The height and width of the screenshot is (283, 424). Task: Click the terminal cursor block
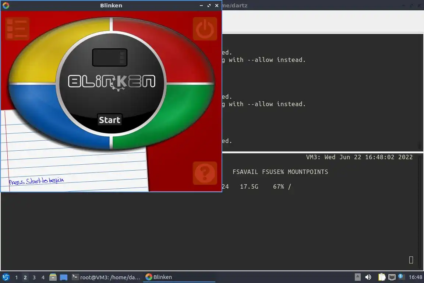pos(411,260)
